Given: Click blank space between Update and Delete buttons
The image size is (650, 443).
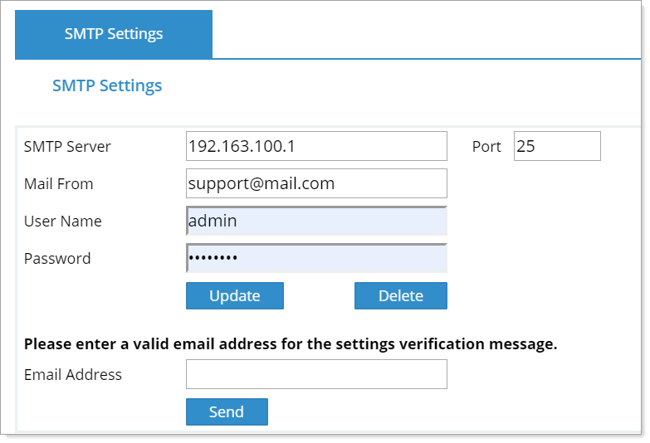Looking at the screenshot, I should [319, 296].
